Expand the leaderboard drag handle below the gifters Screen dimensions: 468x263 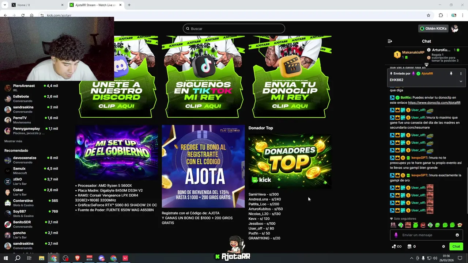(426, 65)
